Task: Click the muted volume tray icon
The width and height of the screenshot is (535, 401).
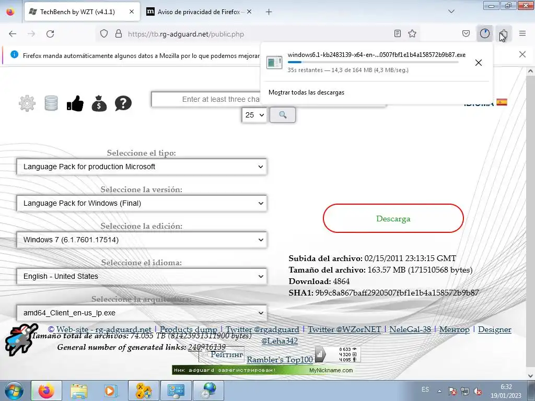Action: click(x=478, y=391)
